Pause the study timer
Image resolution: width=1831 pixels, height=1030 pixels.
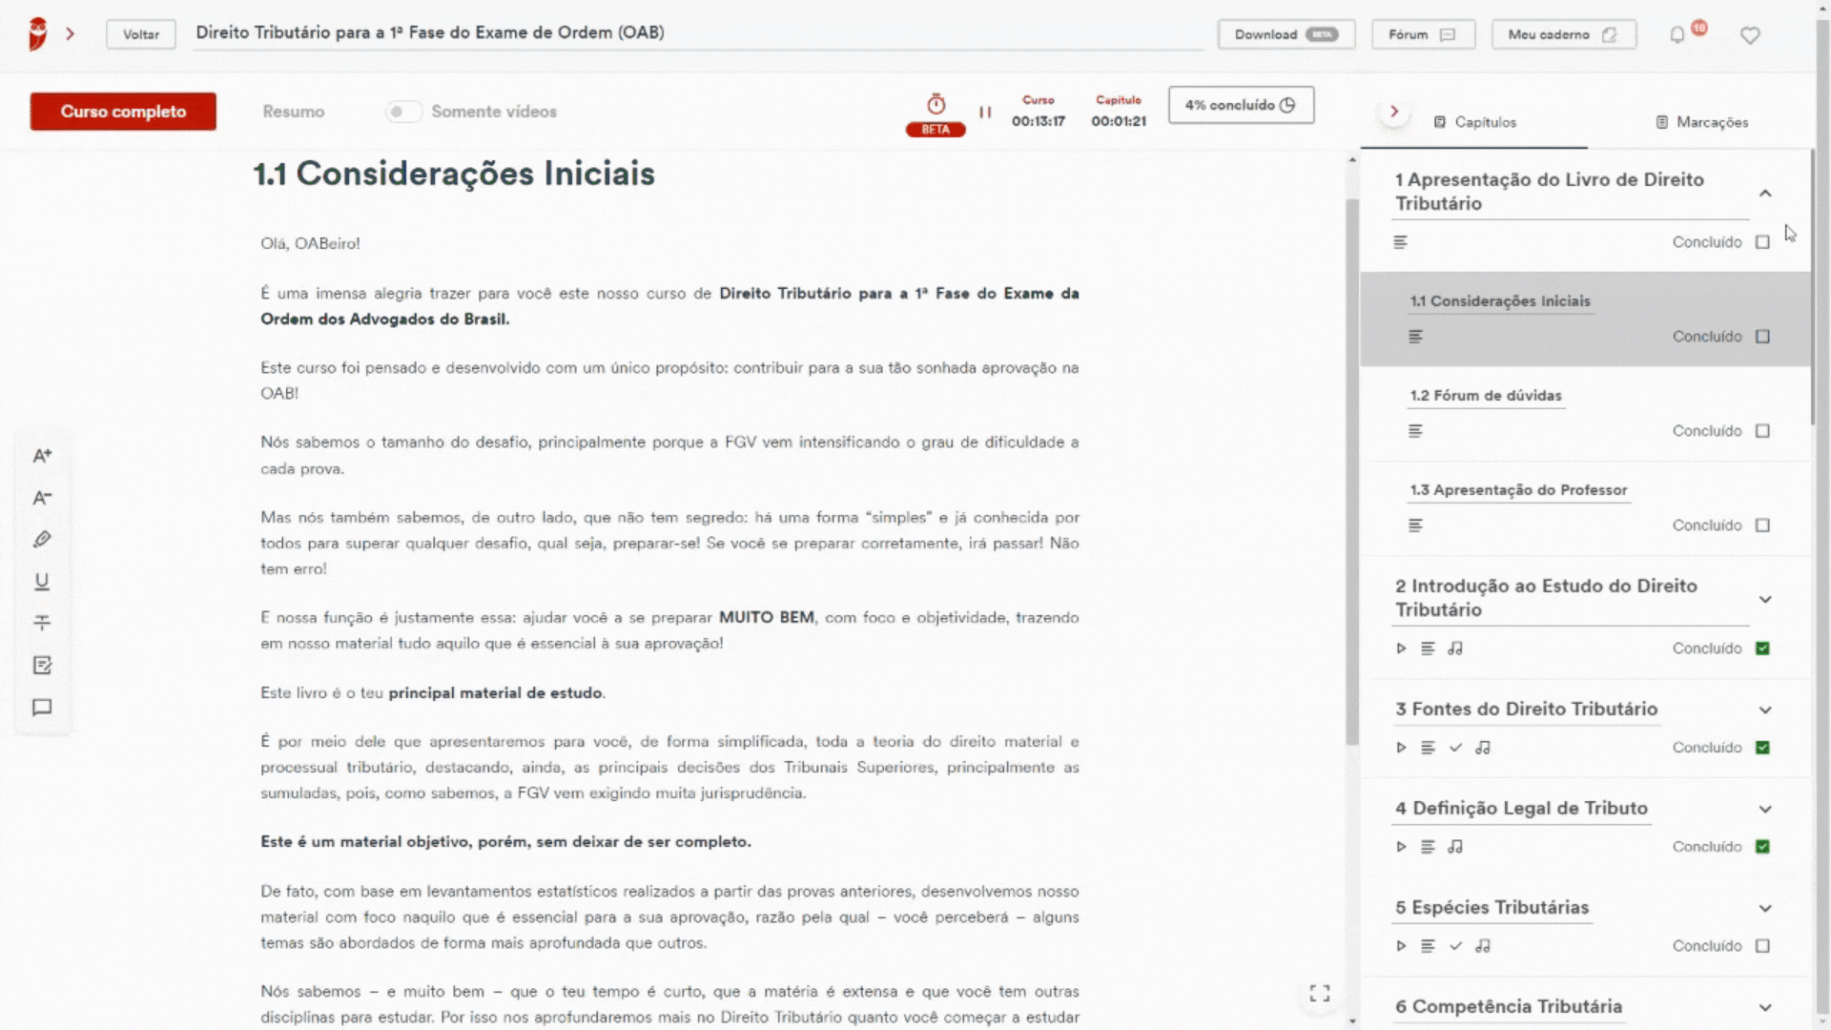pyautogui.click(x=985, y=112)
